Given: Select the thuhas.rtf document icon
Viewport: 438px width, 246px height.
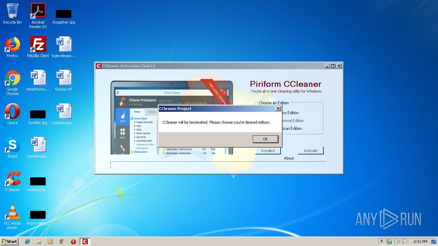Looking at the screenshot, I should (x=64, y=81).
